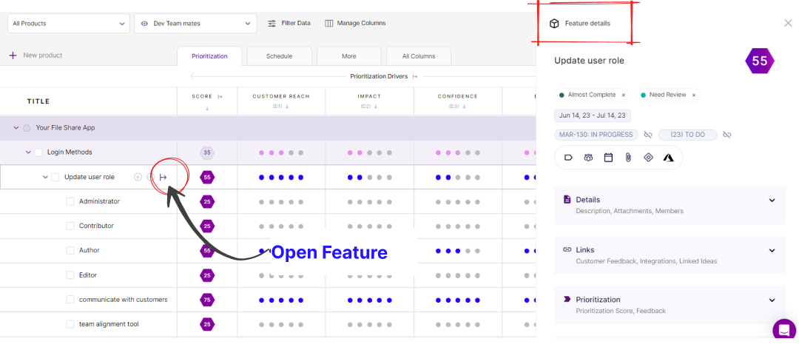Click the calendar icon in feature toolbar

608,158
